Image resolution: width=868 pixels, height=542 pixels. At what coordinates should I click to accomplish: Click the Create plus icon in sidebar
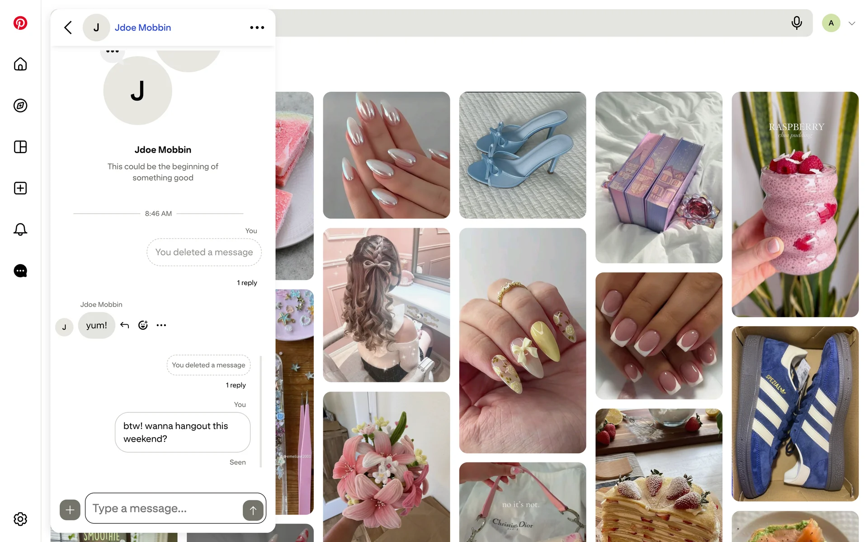point(20,188)
